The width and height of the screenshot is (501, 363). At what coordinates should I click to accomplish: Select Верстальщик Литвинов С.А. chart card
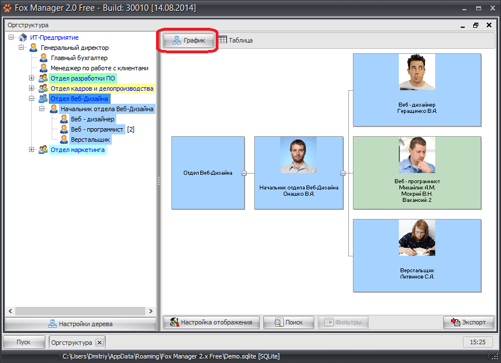pyautogui.click(x=417, y=256)
